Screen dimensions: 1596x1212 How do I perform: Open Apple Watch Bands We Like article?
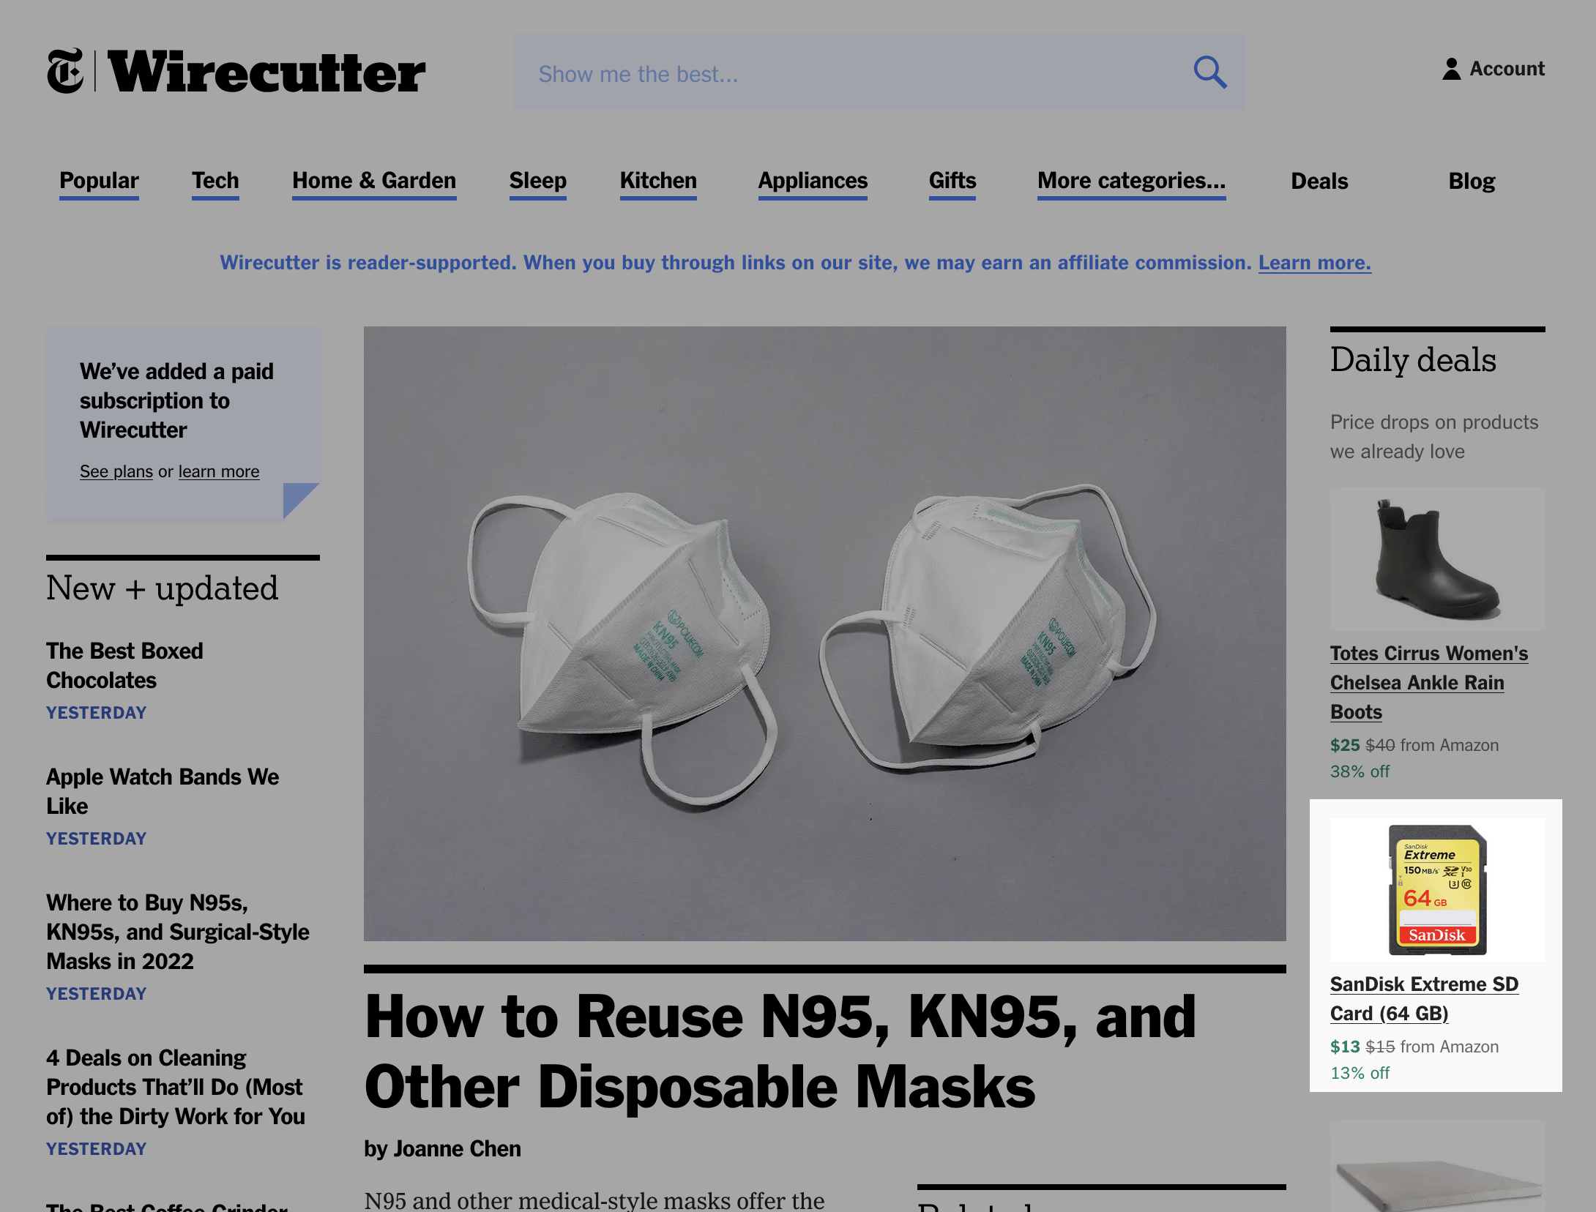[x=163, y=791]
